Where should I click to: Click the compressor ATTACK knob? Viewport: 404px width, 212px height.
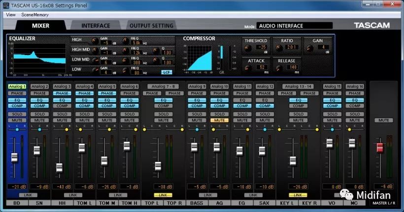click(x=248, y=68)
